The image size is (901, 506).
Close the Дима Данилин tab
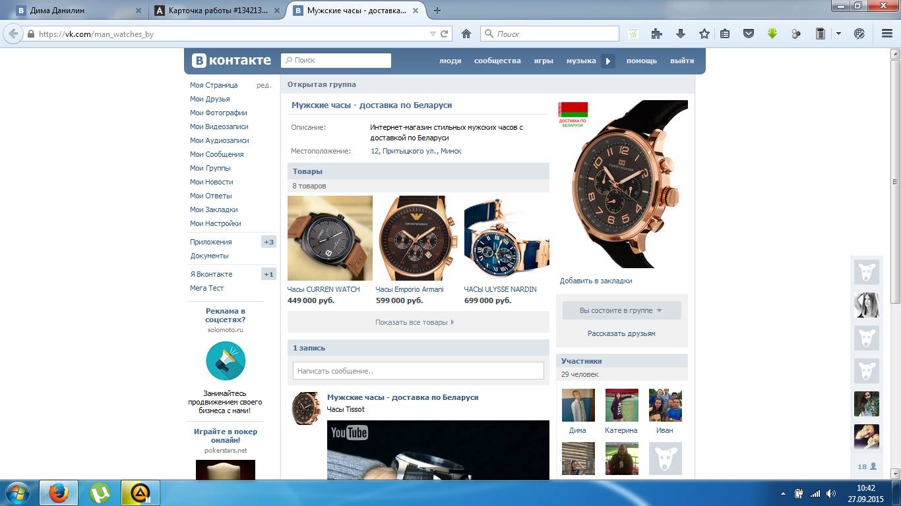[139, 11]
